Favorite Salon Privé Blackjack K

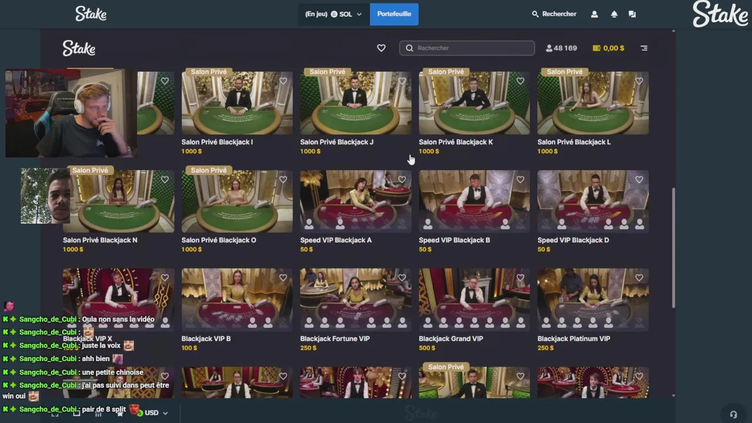click(x=521, y=81)
